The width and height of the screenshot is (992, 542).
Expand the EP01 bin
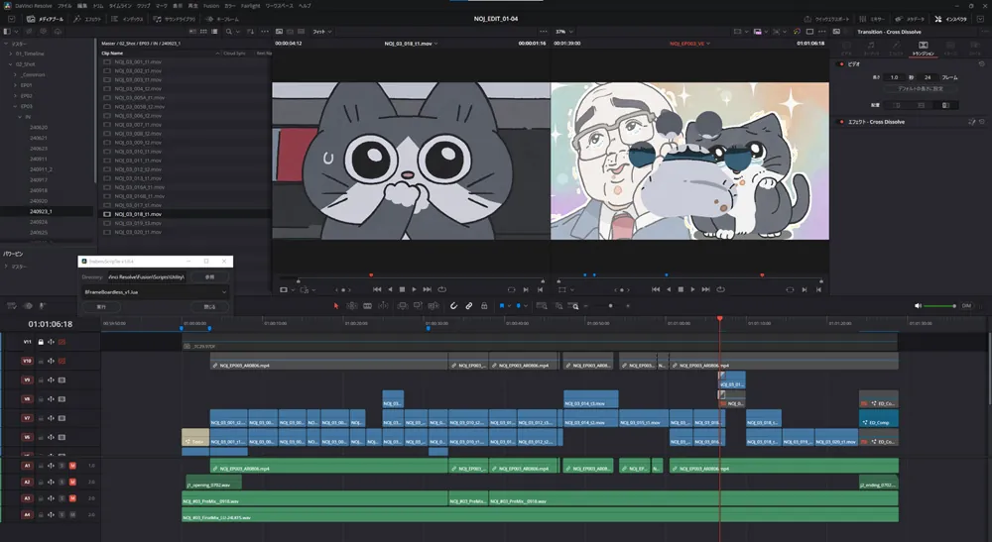click(x=15, y=85)
